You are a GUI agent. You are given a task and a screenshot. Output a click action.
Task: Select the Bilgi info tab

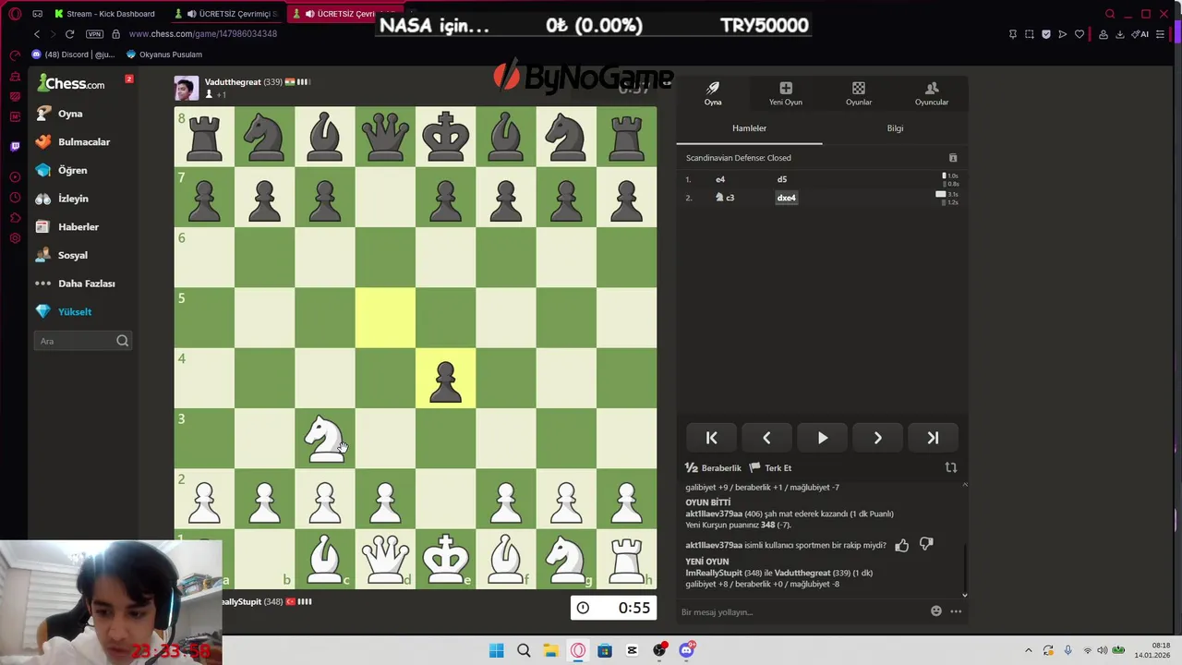[x=895, y=128]
